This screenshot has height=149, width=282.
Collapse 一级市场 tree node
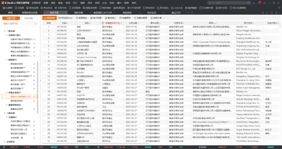click(x=5, y=31)
